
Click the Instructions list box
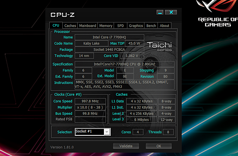125,85
